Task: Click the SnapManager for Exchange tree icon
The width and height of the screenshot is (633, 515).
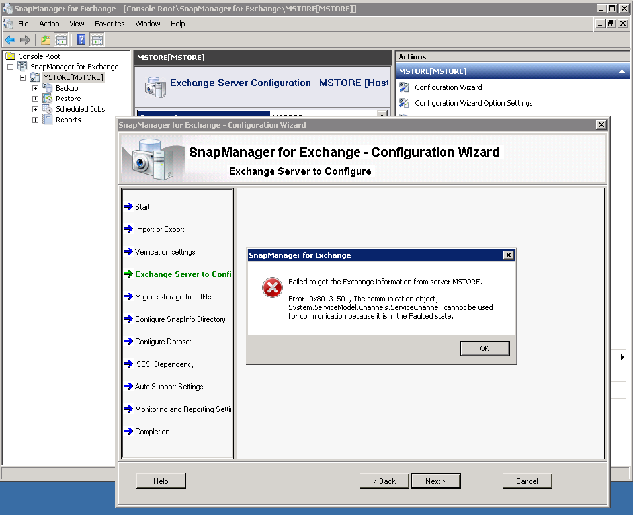Action: click(x=22, y=67)
